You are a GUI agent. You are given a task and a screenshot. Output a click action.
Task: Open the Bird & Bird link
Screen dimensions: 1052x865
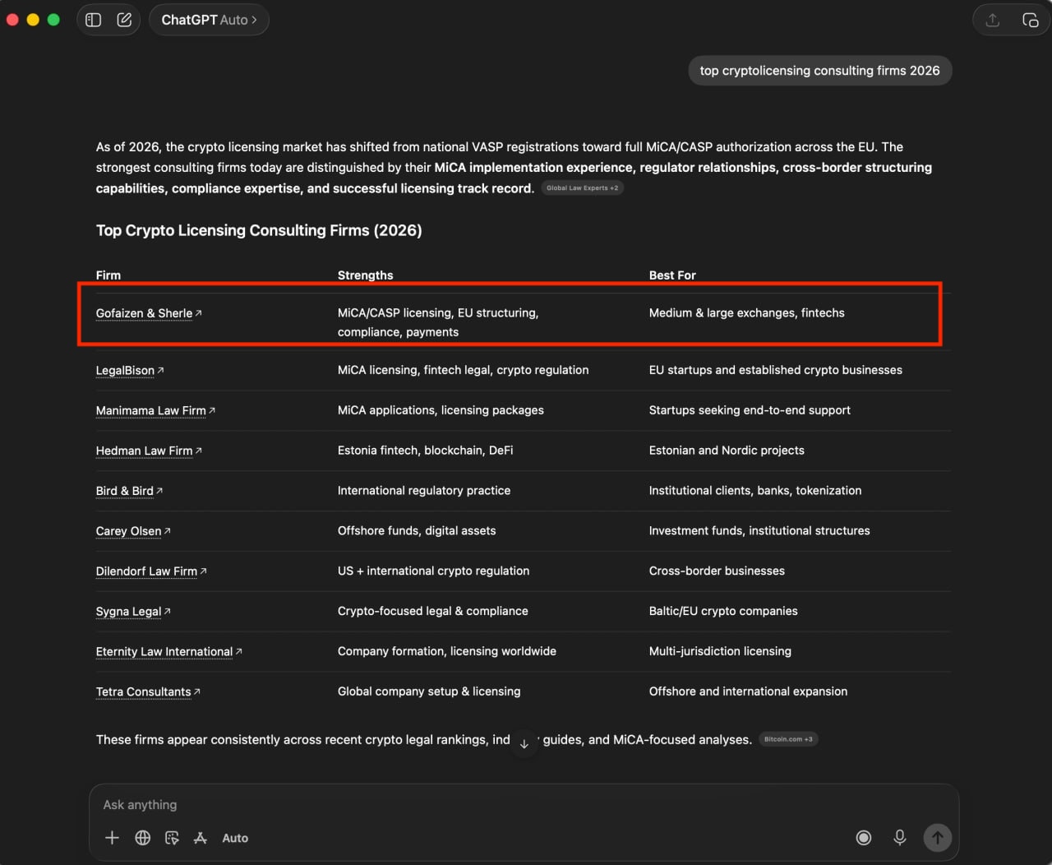coord(129,491)
